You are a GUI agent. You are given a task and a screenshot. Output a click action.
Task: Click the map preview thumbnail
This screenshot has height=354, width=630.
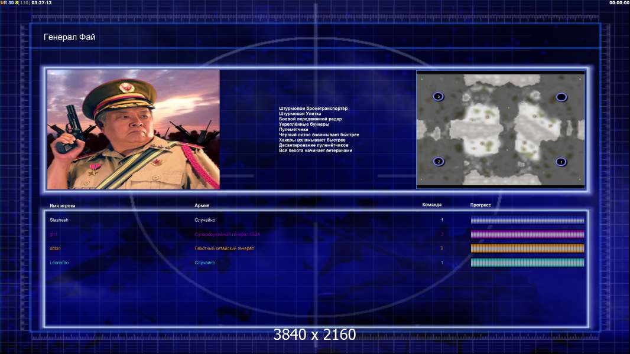[501, 129]
